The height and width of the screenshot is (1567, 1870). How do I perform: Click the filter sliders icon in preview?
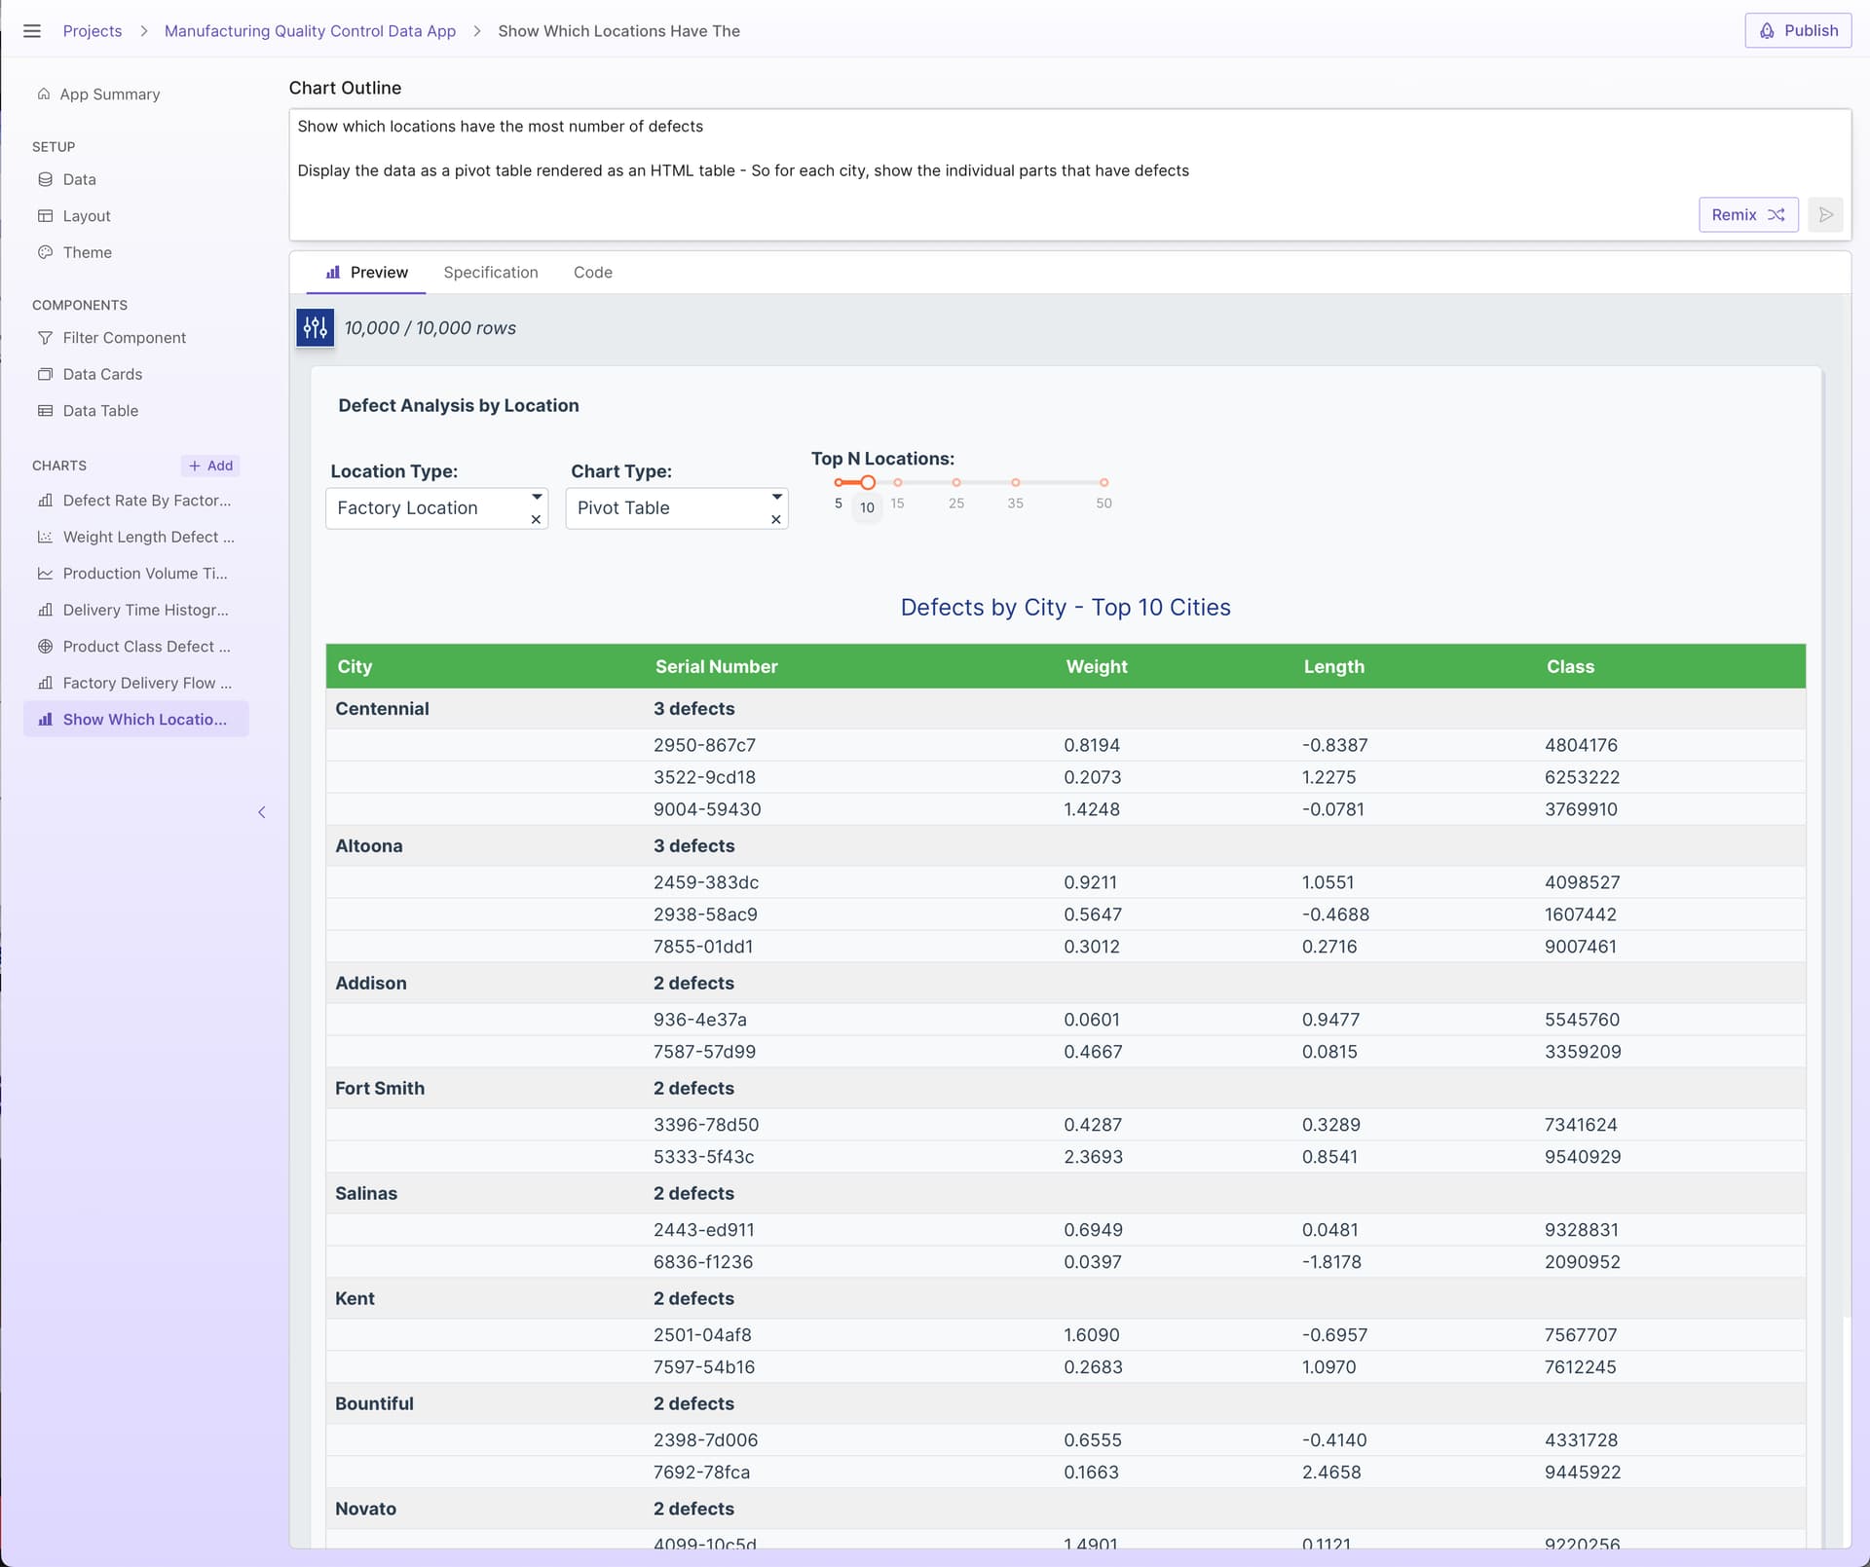[x=315, y=328]
